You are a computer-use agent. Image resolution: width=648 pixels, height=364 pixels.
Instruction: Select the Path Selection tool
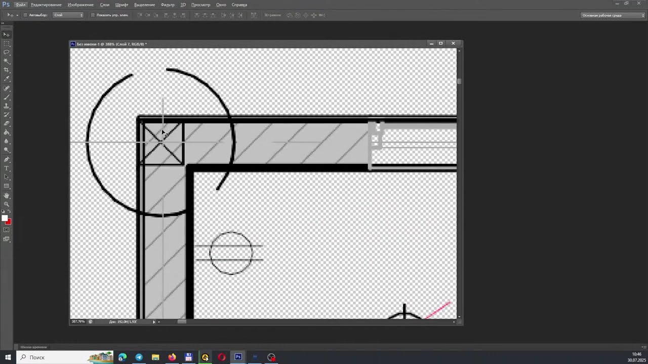tap(7, 177)
